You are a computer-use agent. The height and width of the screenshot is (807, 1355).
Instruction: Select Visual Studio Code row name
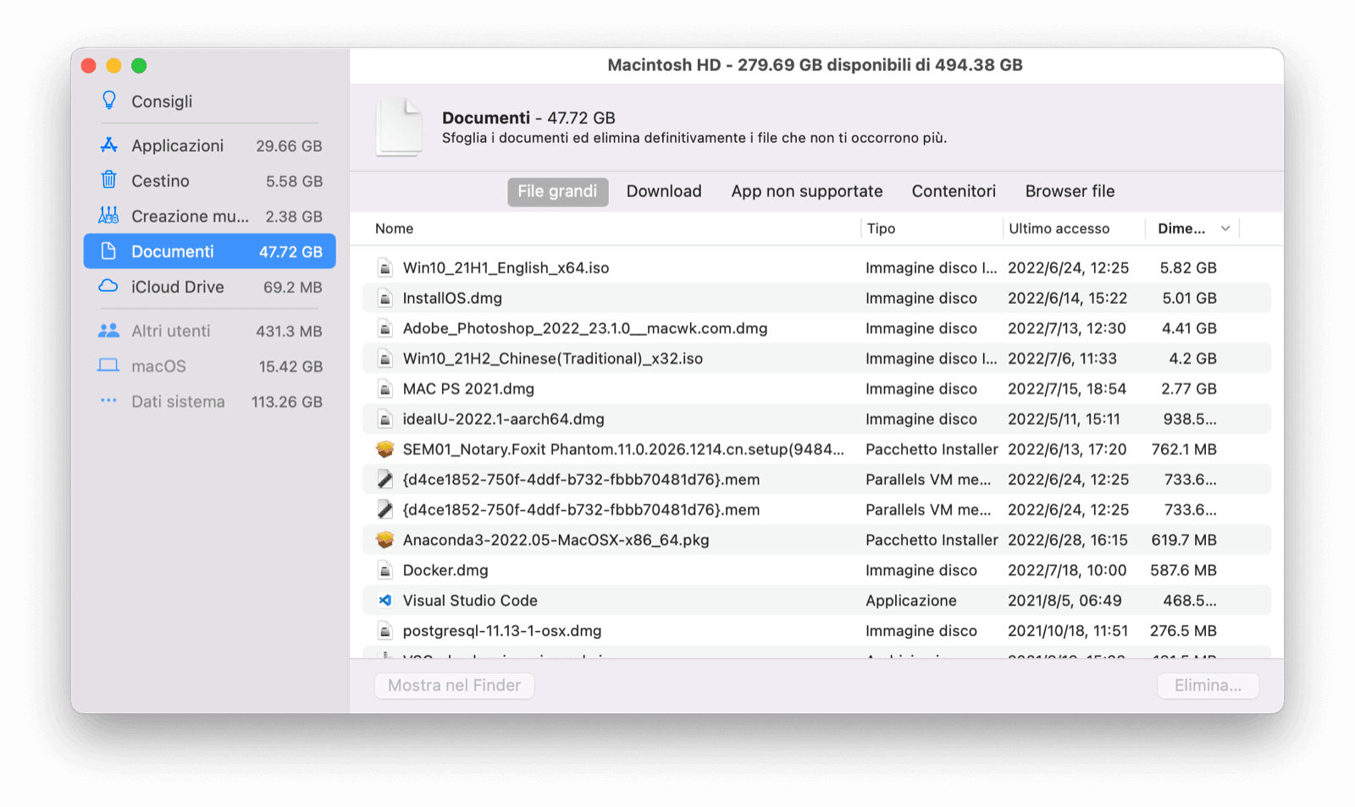[x=470, y=601]
